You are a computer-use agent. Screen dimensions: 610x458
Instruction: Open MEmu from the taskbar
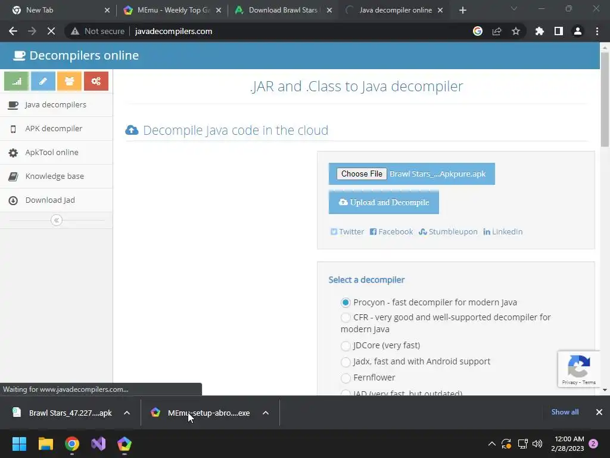click(x=125, y=444)
